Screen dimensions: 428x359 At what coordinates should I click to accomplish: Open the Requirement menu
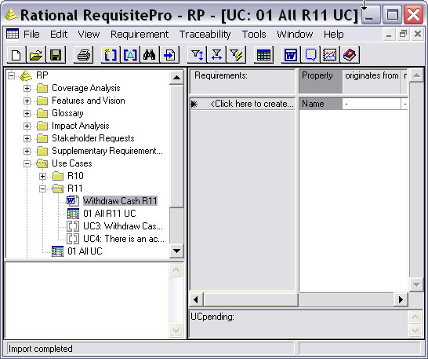[x=140, y=35]
